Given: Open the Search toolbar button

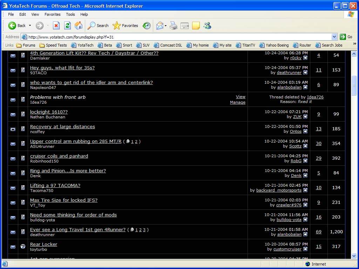Looking at the screenshot, I should 98,26.
